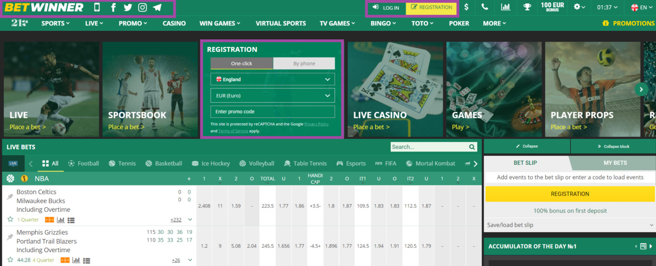Open Boston Celtics court live tracker icon

point(49,220)
